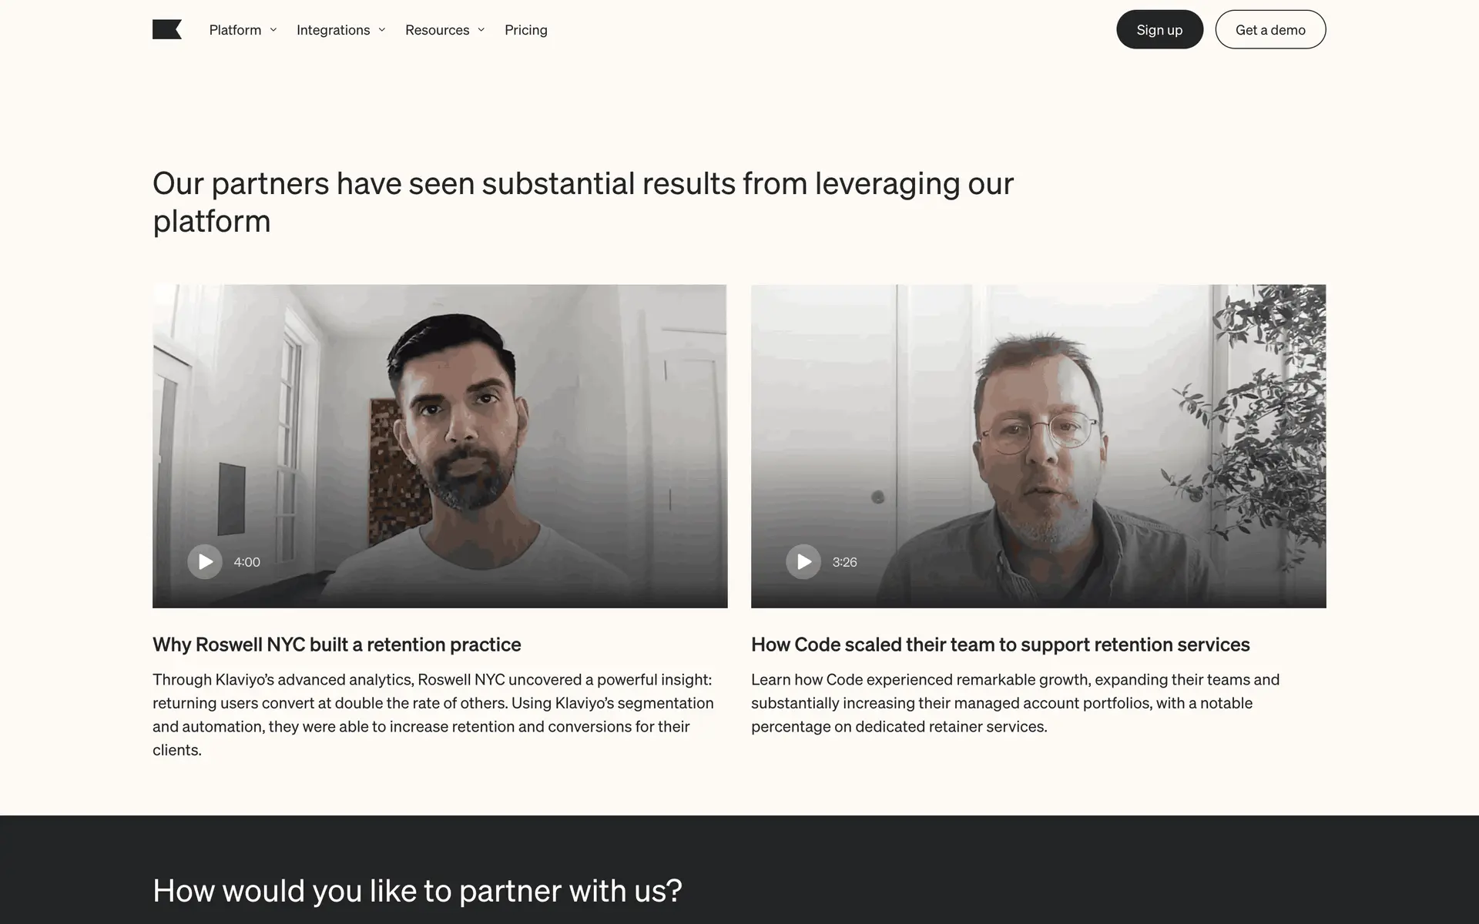This screenshot has width=1479, height=924.
Task: Click the 'How Code scaled their team' title
Action: (x=1001, y=644)
